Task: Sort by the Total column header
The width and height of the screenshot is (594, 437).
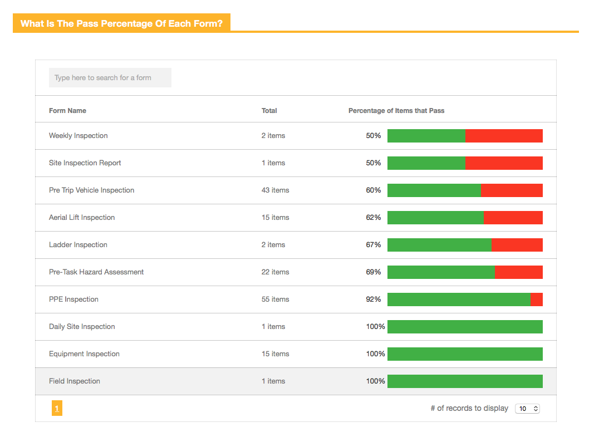Action: point(269,111)
